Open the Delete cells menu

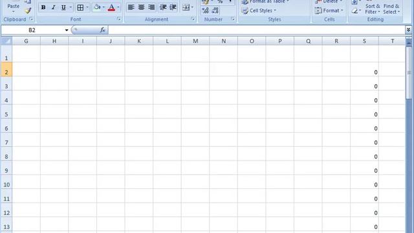click(329, 1)
